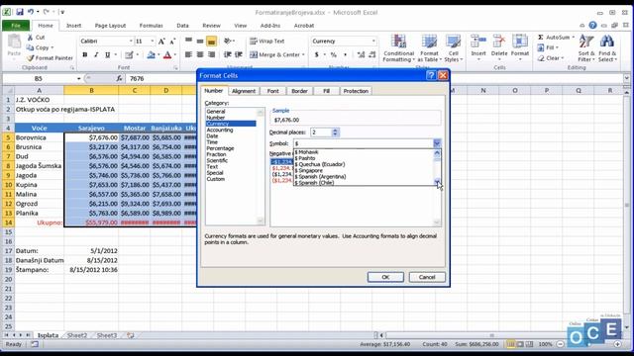
Task: Open Sort & Filter menu
Action: pos(585,48)
